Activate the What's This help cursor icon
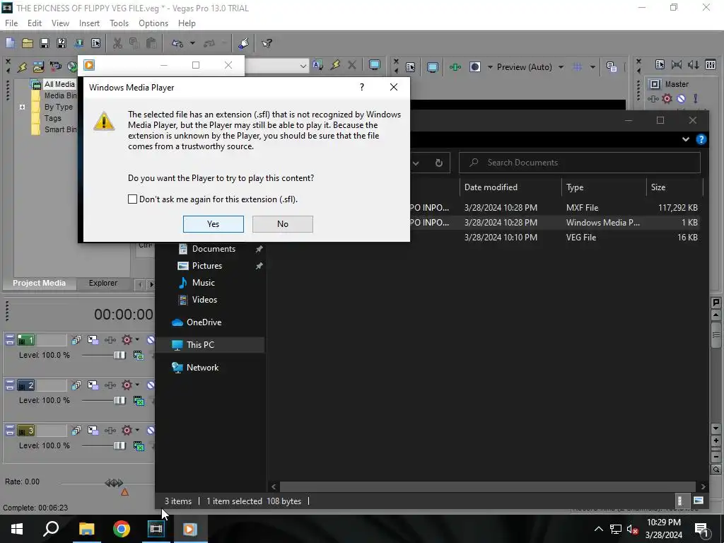The height and width of the screenshot is (543, 724). tap(267, 43)
